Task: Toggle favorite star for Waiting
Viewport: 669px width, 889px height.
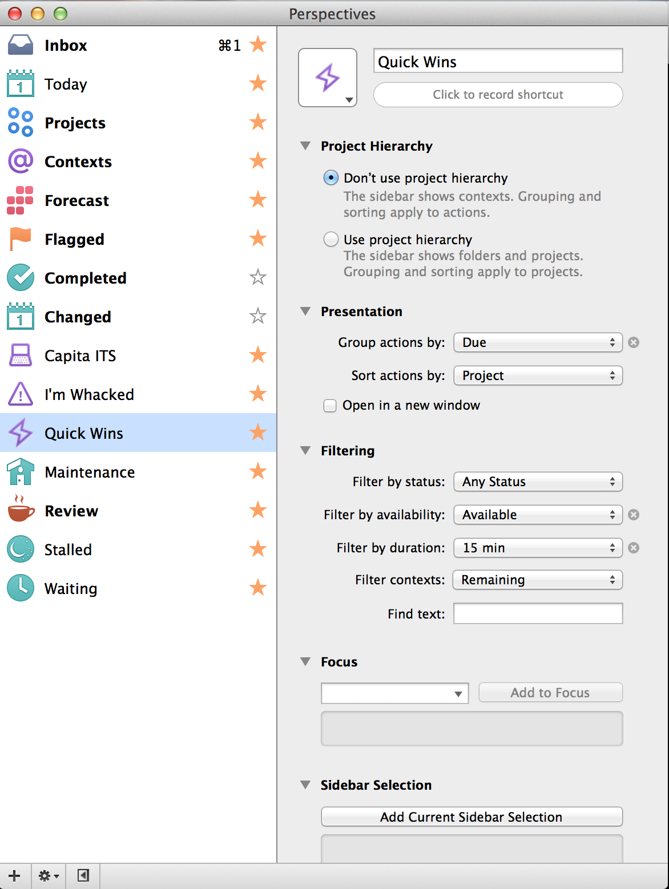Action: (x=258, y=588)
